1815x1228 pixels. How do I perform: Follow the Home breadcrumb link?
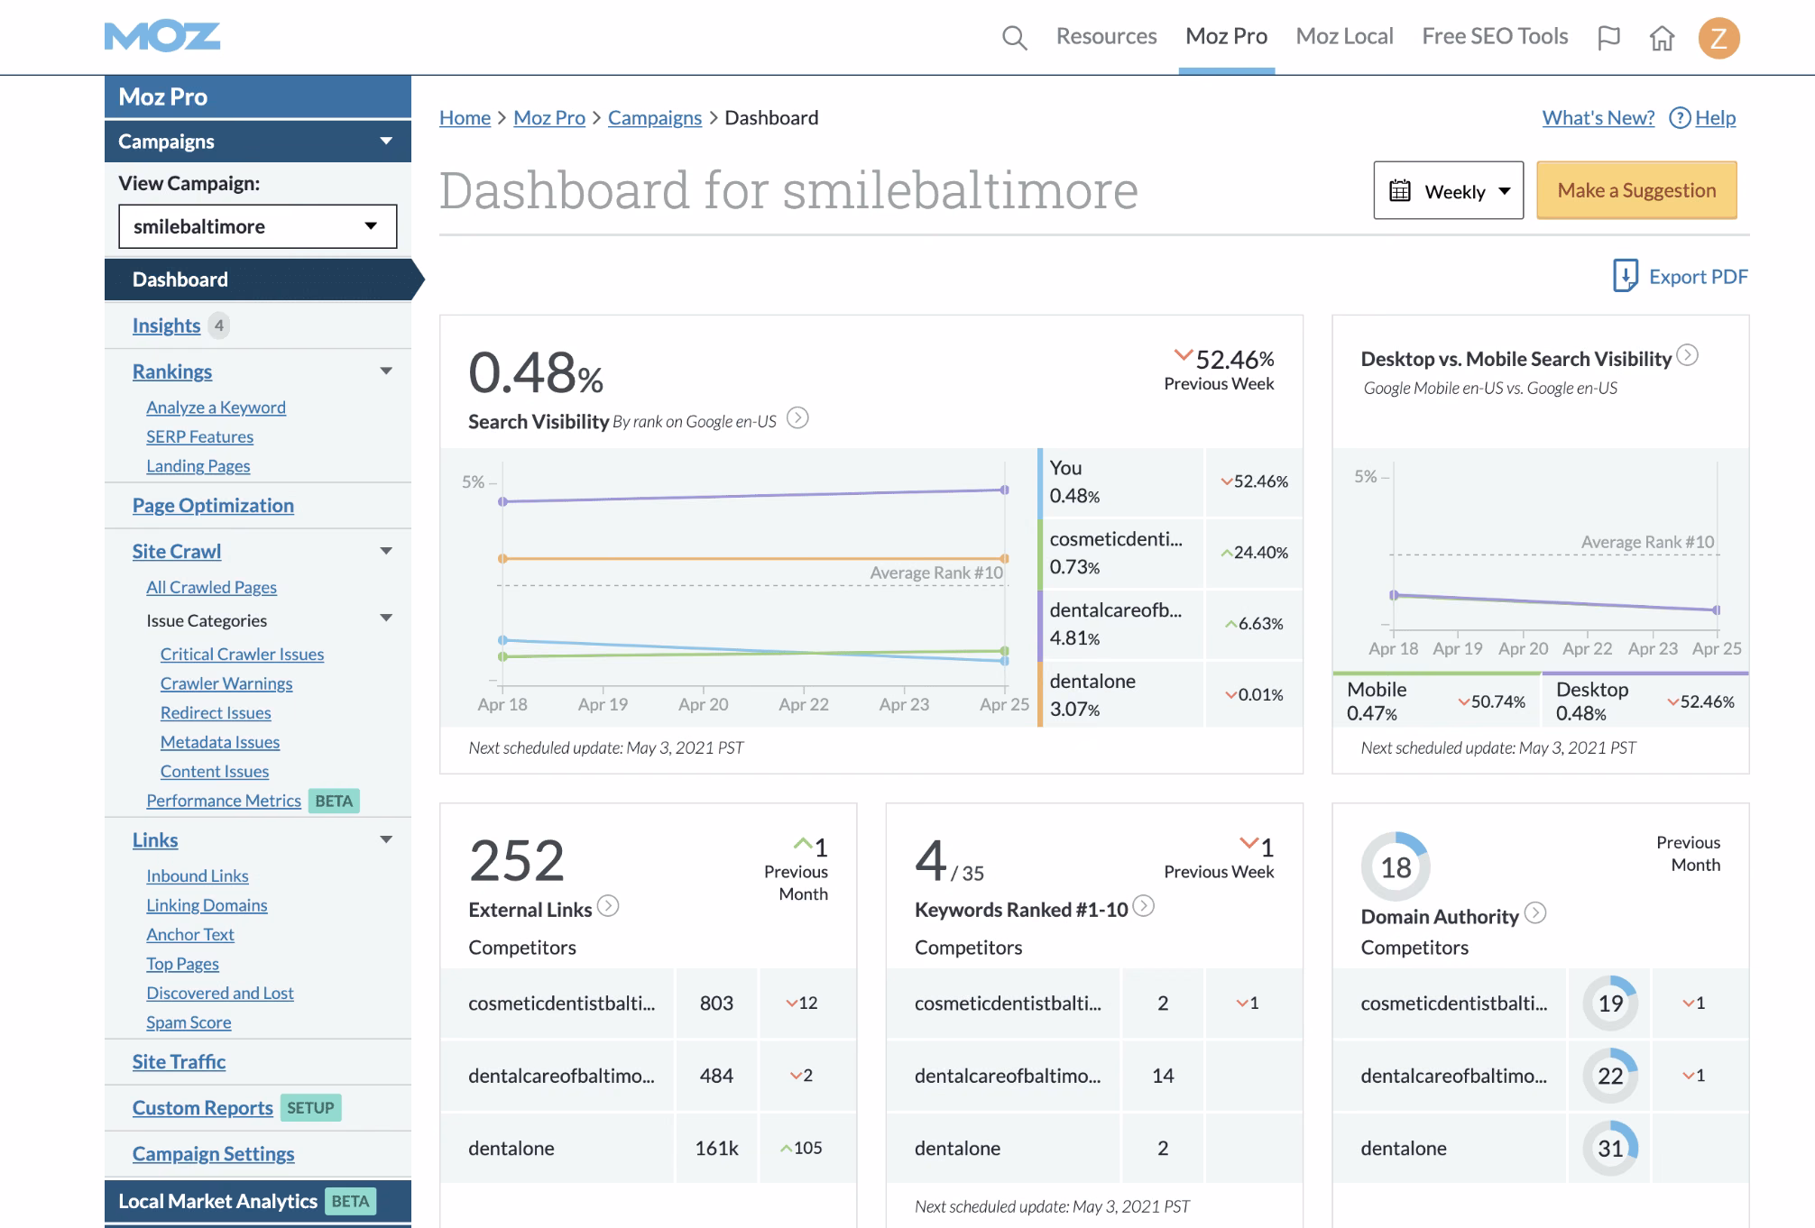tap(465, 118)
